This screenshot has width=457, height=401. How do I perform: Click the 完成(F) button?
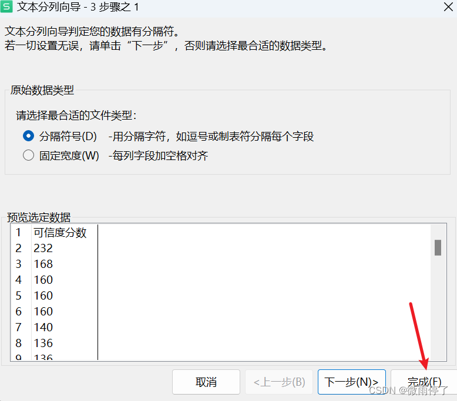[x=424, y=382]
